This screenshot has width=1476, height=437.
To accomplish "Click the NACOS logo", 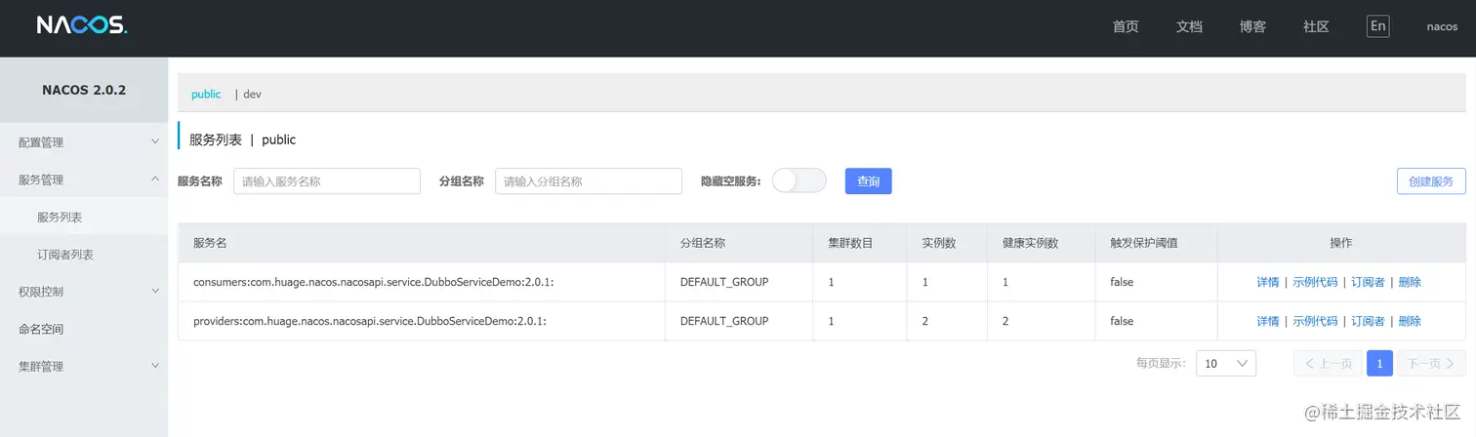I will coord(82,26).
